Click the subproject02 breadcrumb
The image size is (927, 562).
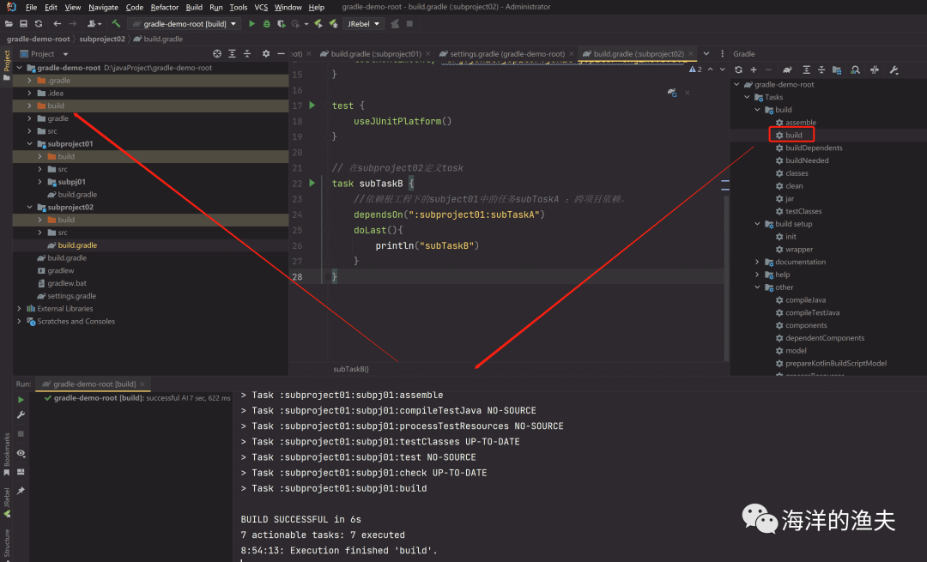(102, 38)
